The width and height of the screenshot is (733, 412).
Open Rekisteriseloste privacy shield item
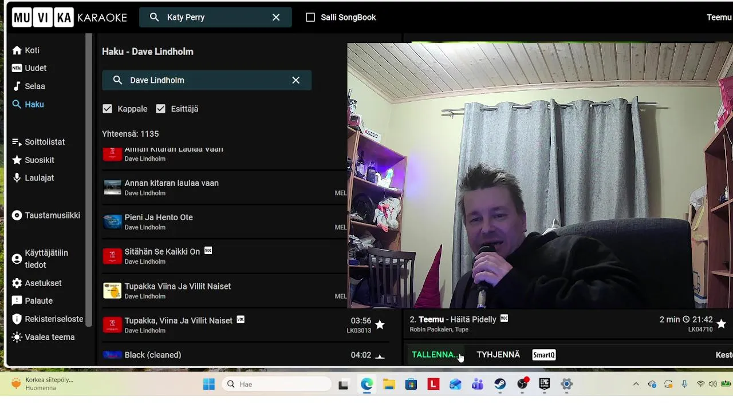click(x=48, y=319)
